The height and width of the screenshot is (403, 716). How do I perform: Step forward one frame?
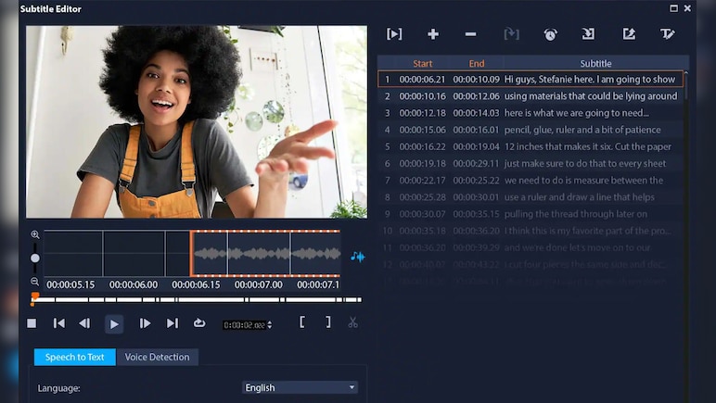[x=146, y=323]
